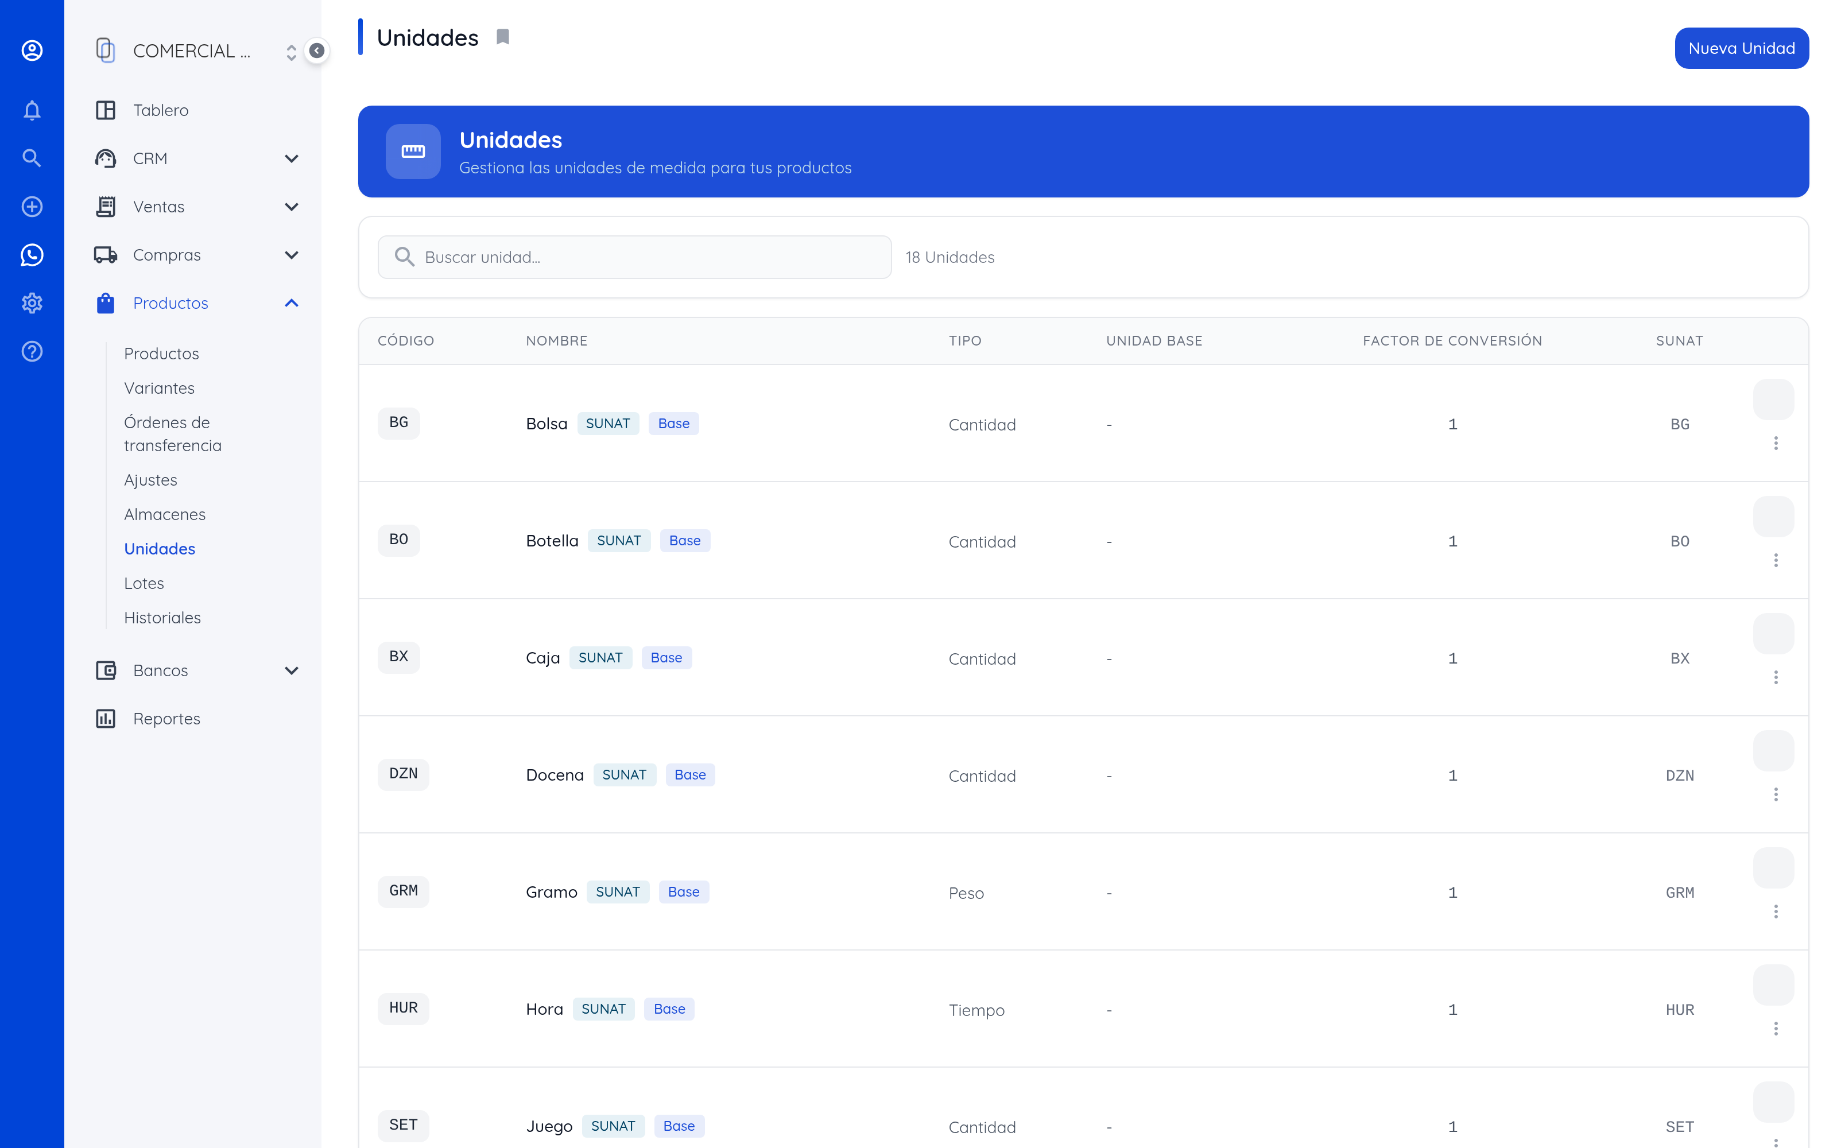Click the Productos shopping bag icon
This screenshot has width=1837, height=1148.
(106, 303)
